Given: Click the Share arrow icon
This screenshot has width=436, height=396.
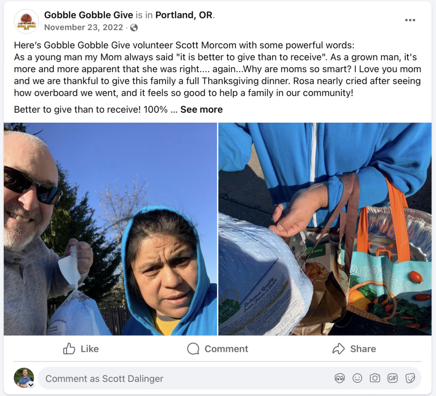Looking at the screenshot, I should (338, 348).
